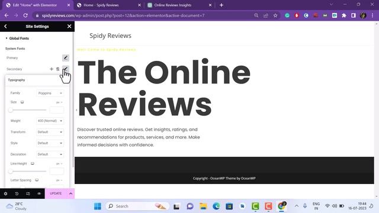
Task: Focus the Size value input
Action: [57, 110]
